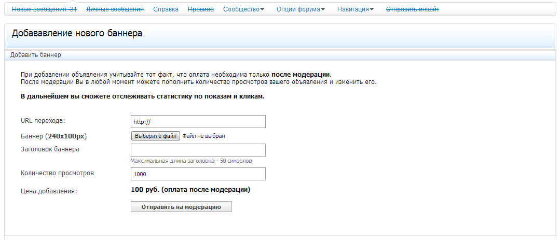Click the Отправить инвайт link
The width and height of the screenshot is (560, 240).
(412, 9)
